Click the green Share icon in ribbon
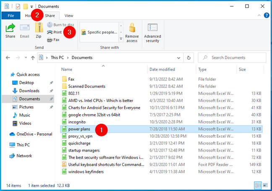Image resolution: width=272 pixels, height=191 pixels. click(x=10, y=28)
